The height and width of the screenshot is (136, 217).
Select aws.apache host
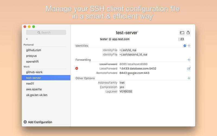[x=34, y=89]
